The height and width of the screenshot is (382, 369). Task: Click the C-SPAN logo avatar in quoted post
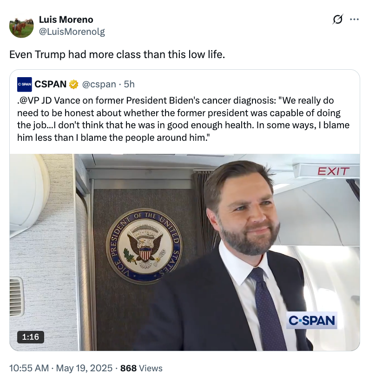coord(24,84)
